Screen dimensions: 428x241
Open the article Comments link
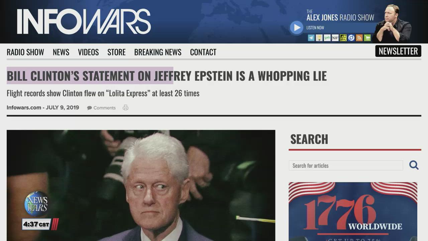pyautogui.click(x=101, y=108)
